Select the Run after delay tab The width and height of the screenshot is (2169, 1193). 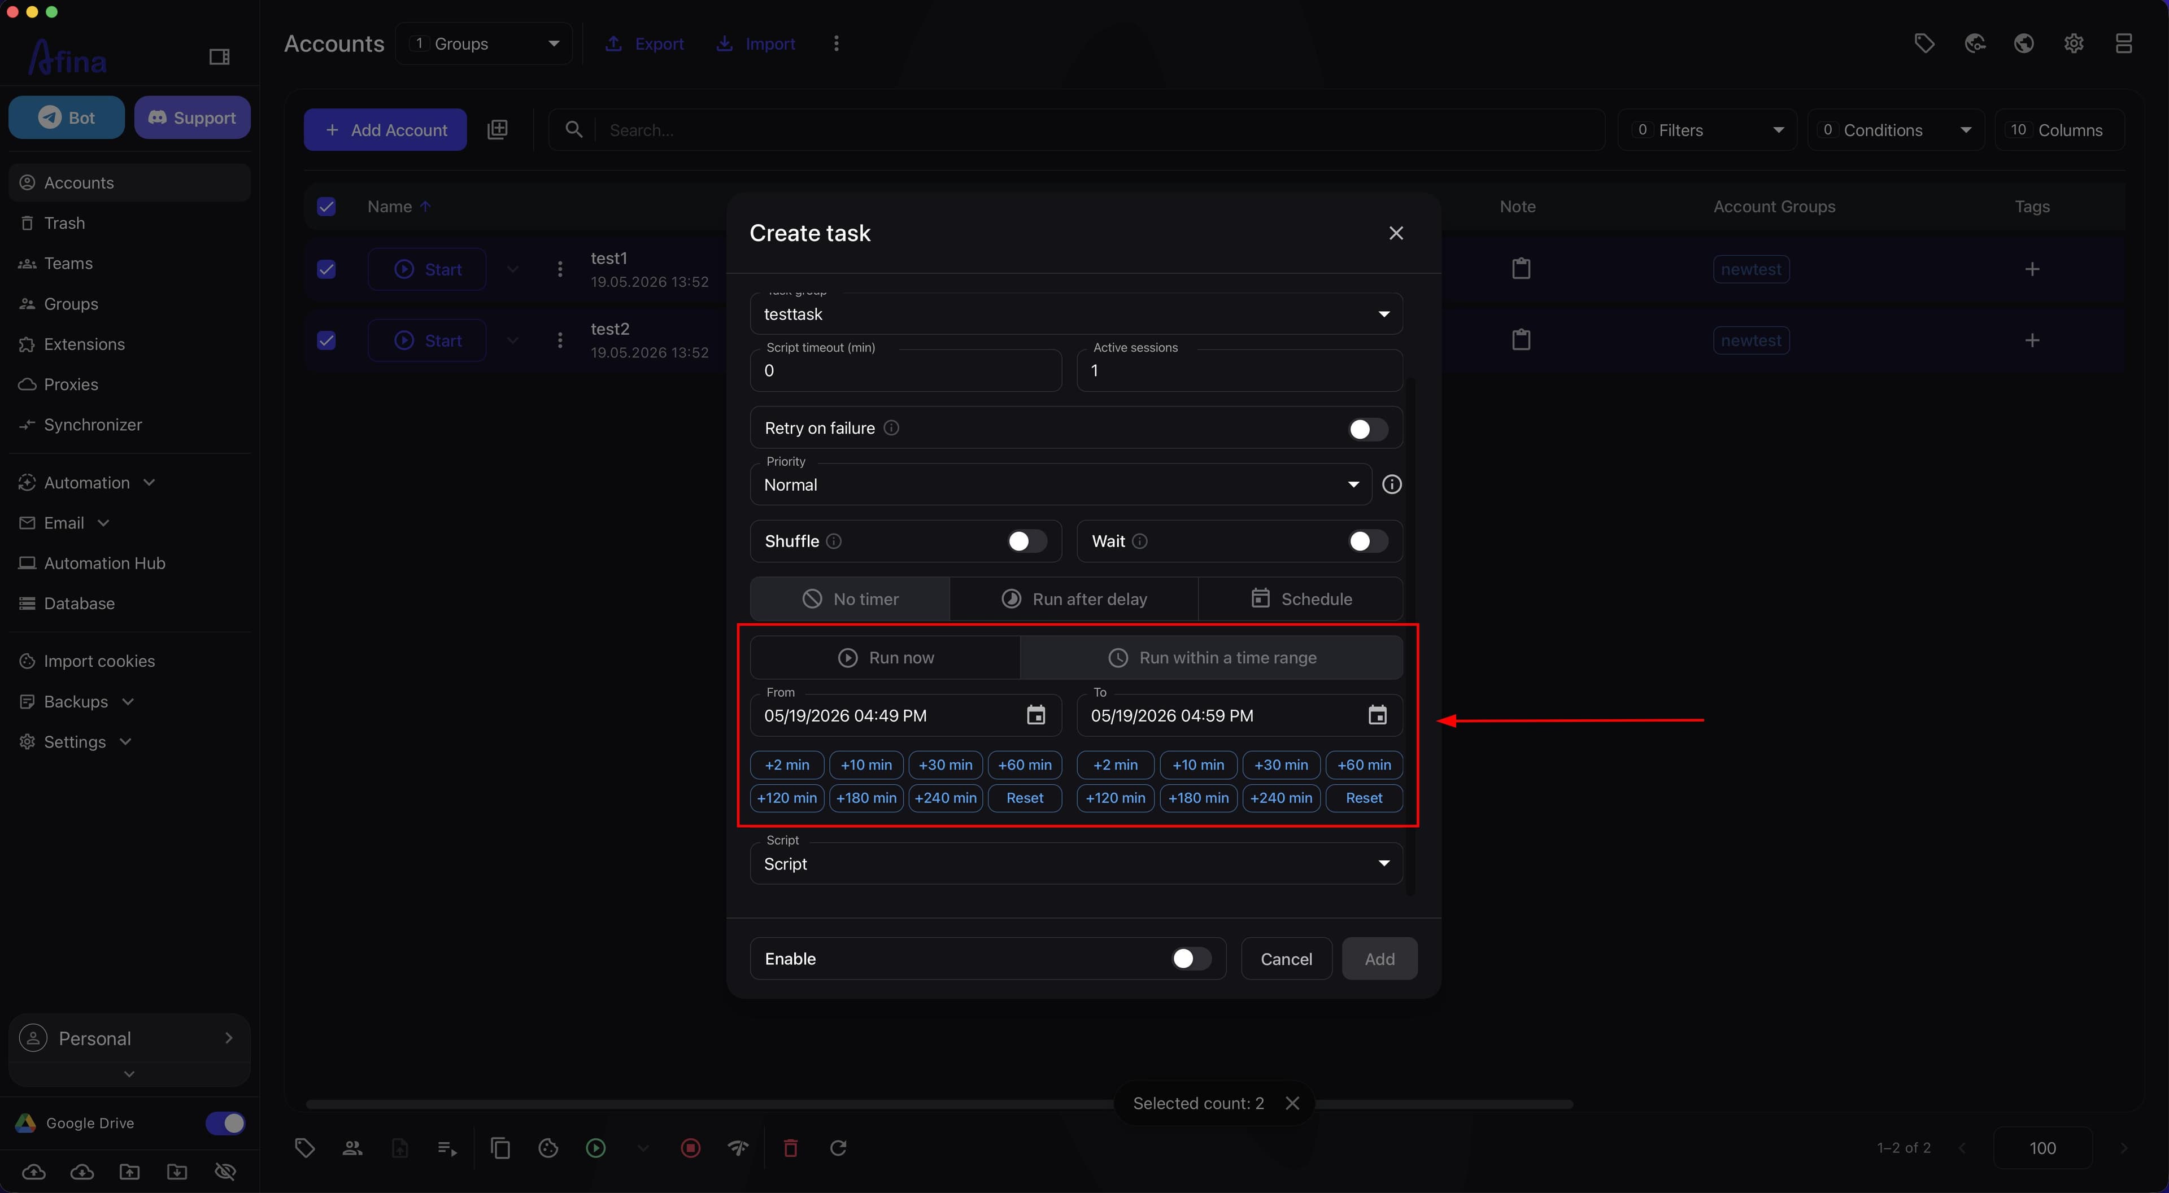[1074, 598]
